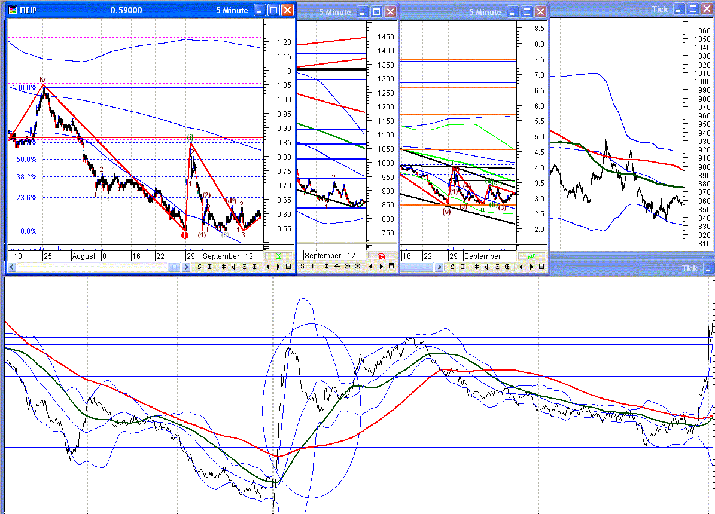Viewport: 715px width, 514px height.
Task: Click the 50.0% Fibonacci level label
Action: point(26,160)
